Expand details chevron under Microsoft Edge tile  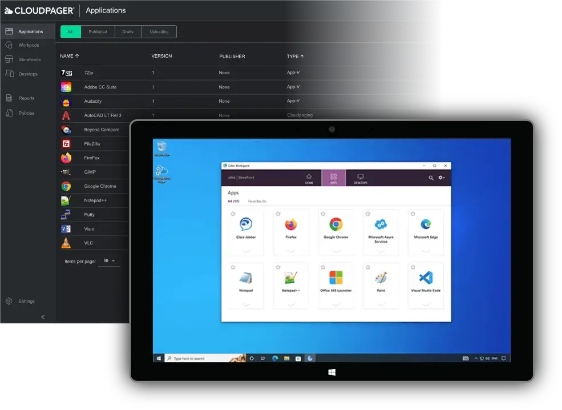click(x=426, y=251)
